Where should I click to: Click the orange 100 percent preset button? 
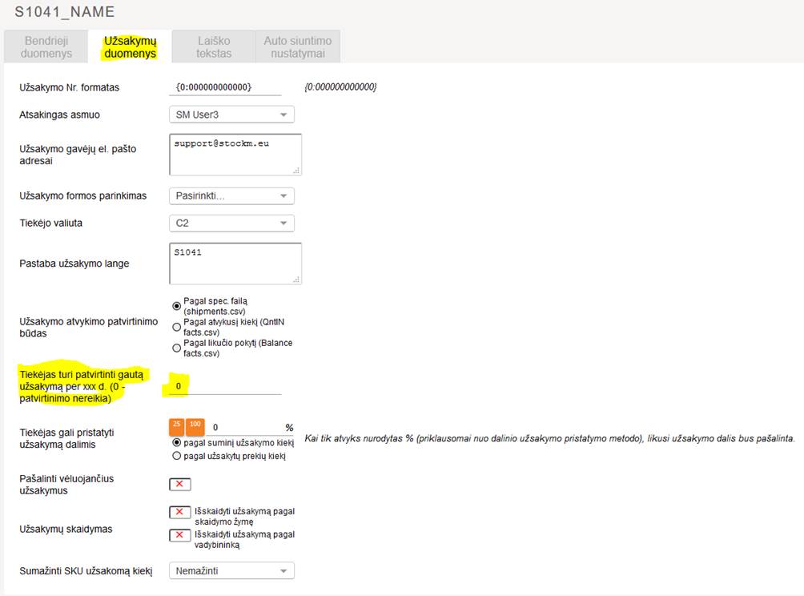coord(195,427)
